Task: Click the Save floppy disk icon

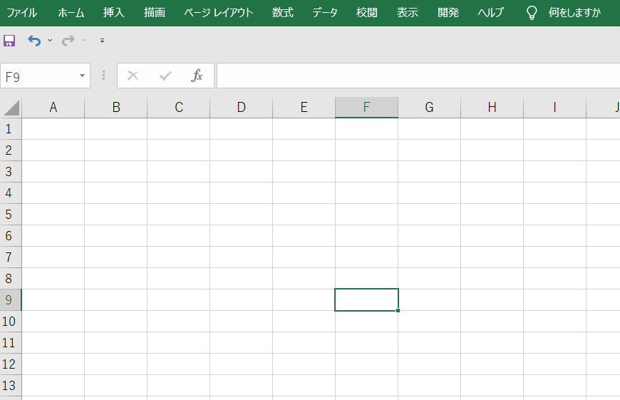Action: coord(9,41)
